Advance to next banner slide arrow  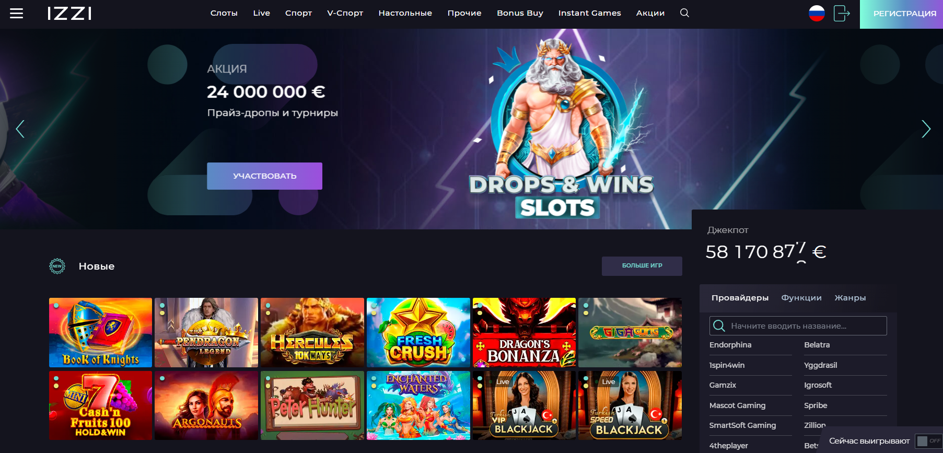926,129
